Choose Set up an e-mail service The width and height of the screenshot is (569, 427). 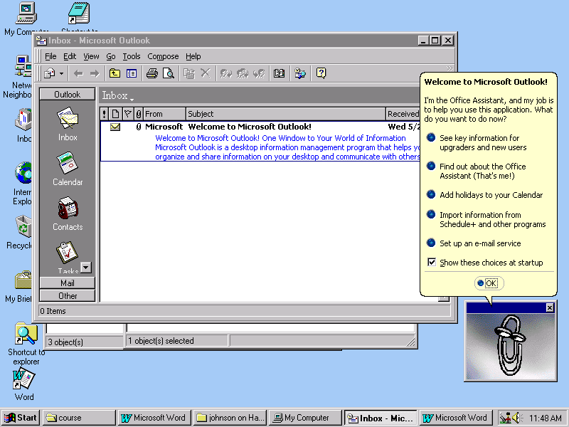[x=474, y=243]
